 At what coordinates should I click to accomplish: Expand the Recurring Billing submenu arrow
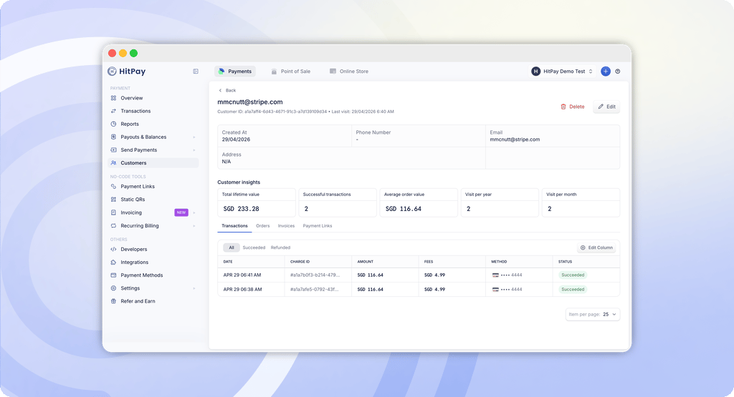point(194,225)
